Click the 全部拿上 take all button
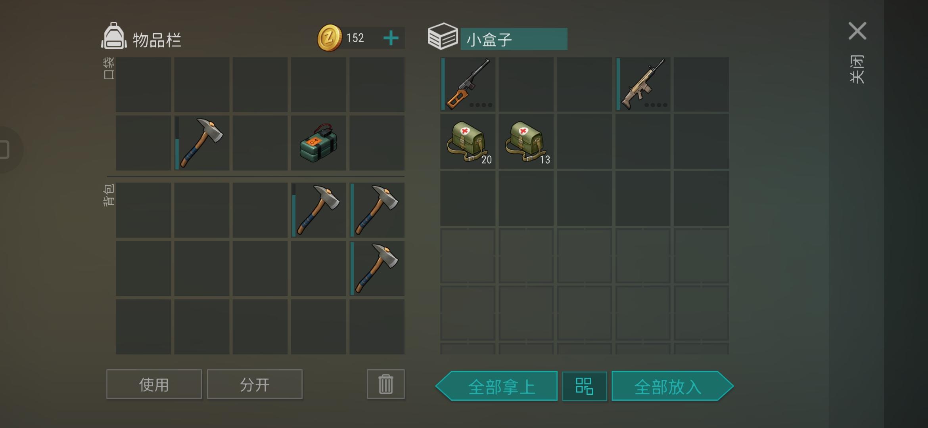This screenshot has width=928, height=428. click(497, 386)
